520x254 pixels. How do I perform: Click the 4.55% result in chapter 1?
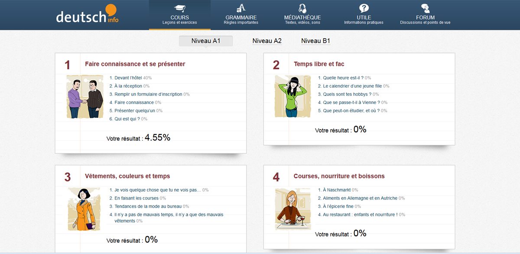tap(157, 137)
